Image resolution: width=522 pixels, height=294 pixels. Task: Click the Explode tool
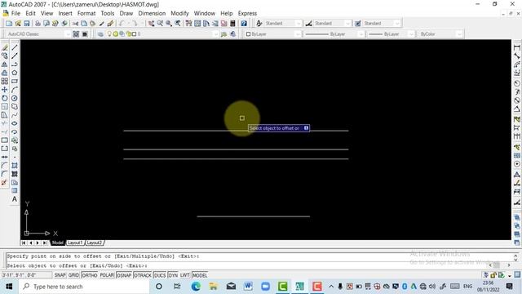point(5,182)
